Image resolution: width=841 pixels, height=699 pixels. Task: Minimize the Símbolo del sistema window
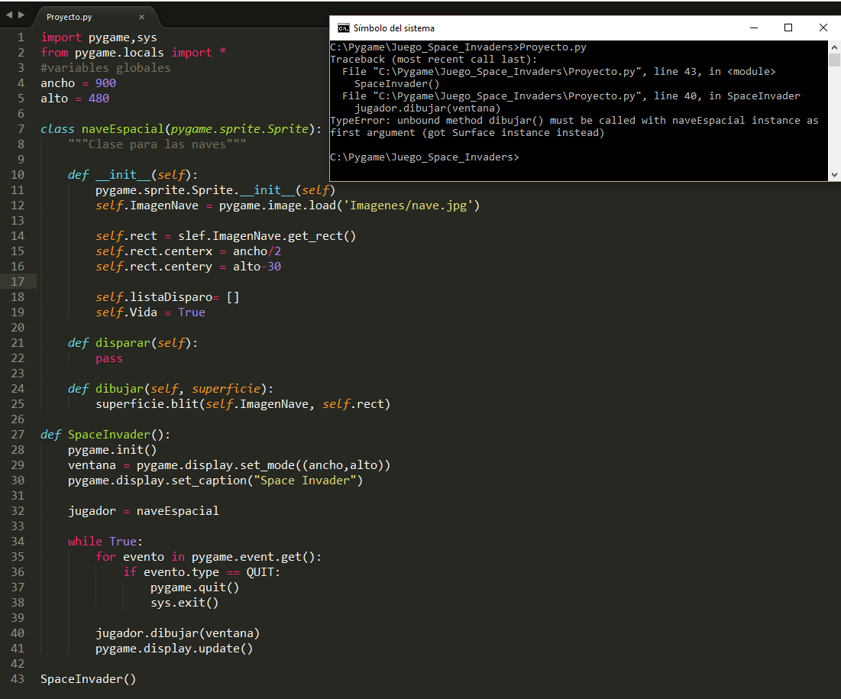(x=754, y=28)
